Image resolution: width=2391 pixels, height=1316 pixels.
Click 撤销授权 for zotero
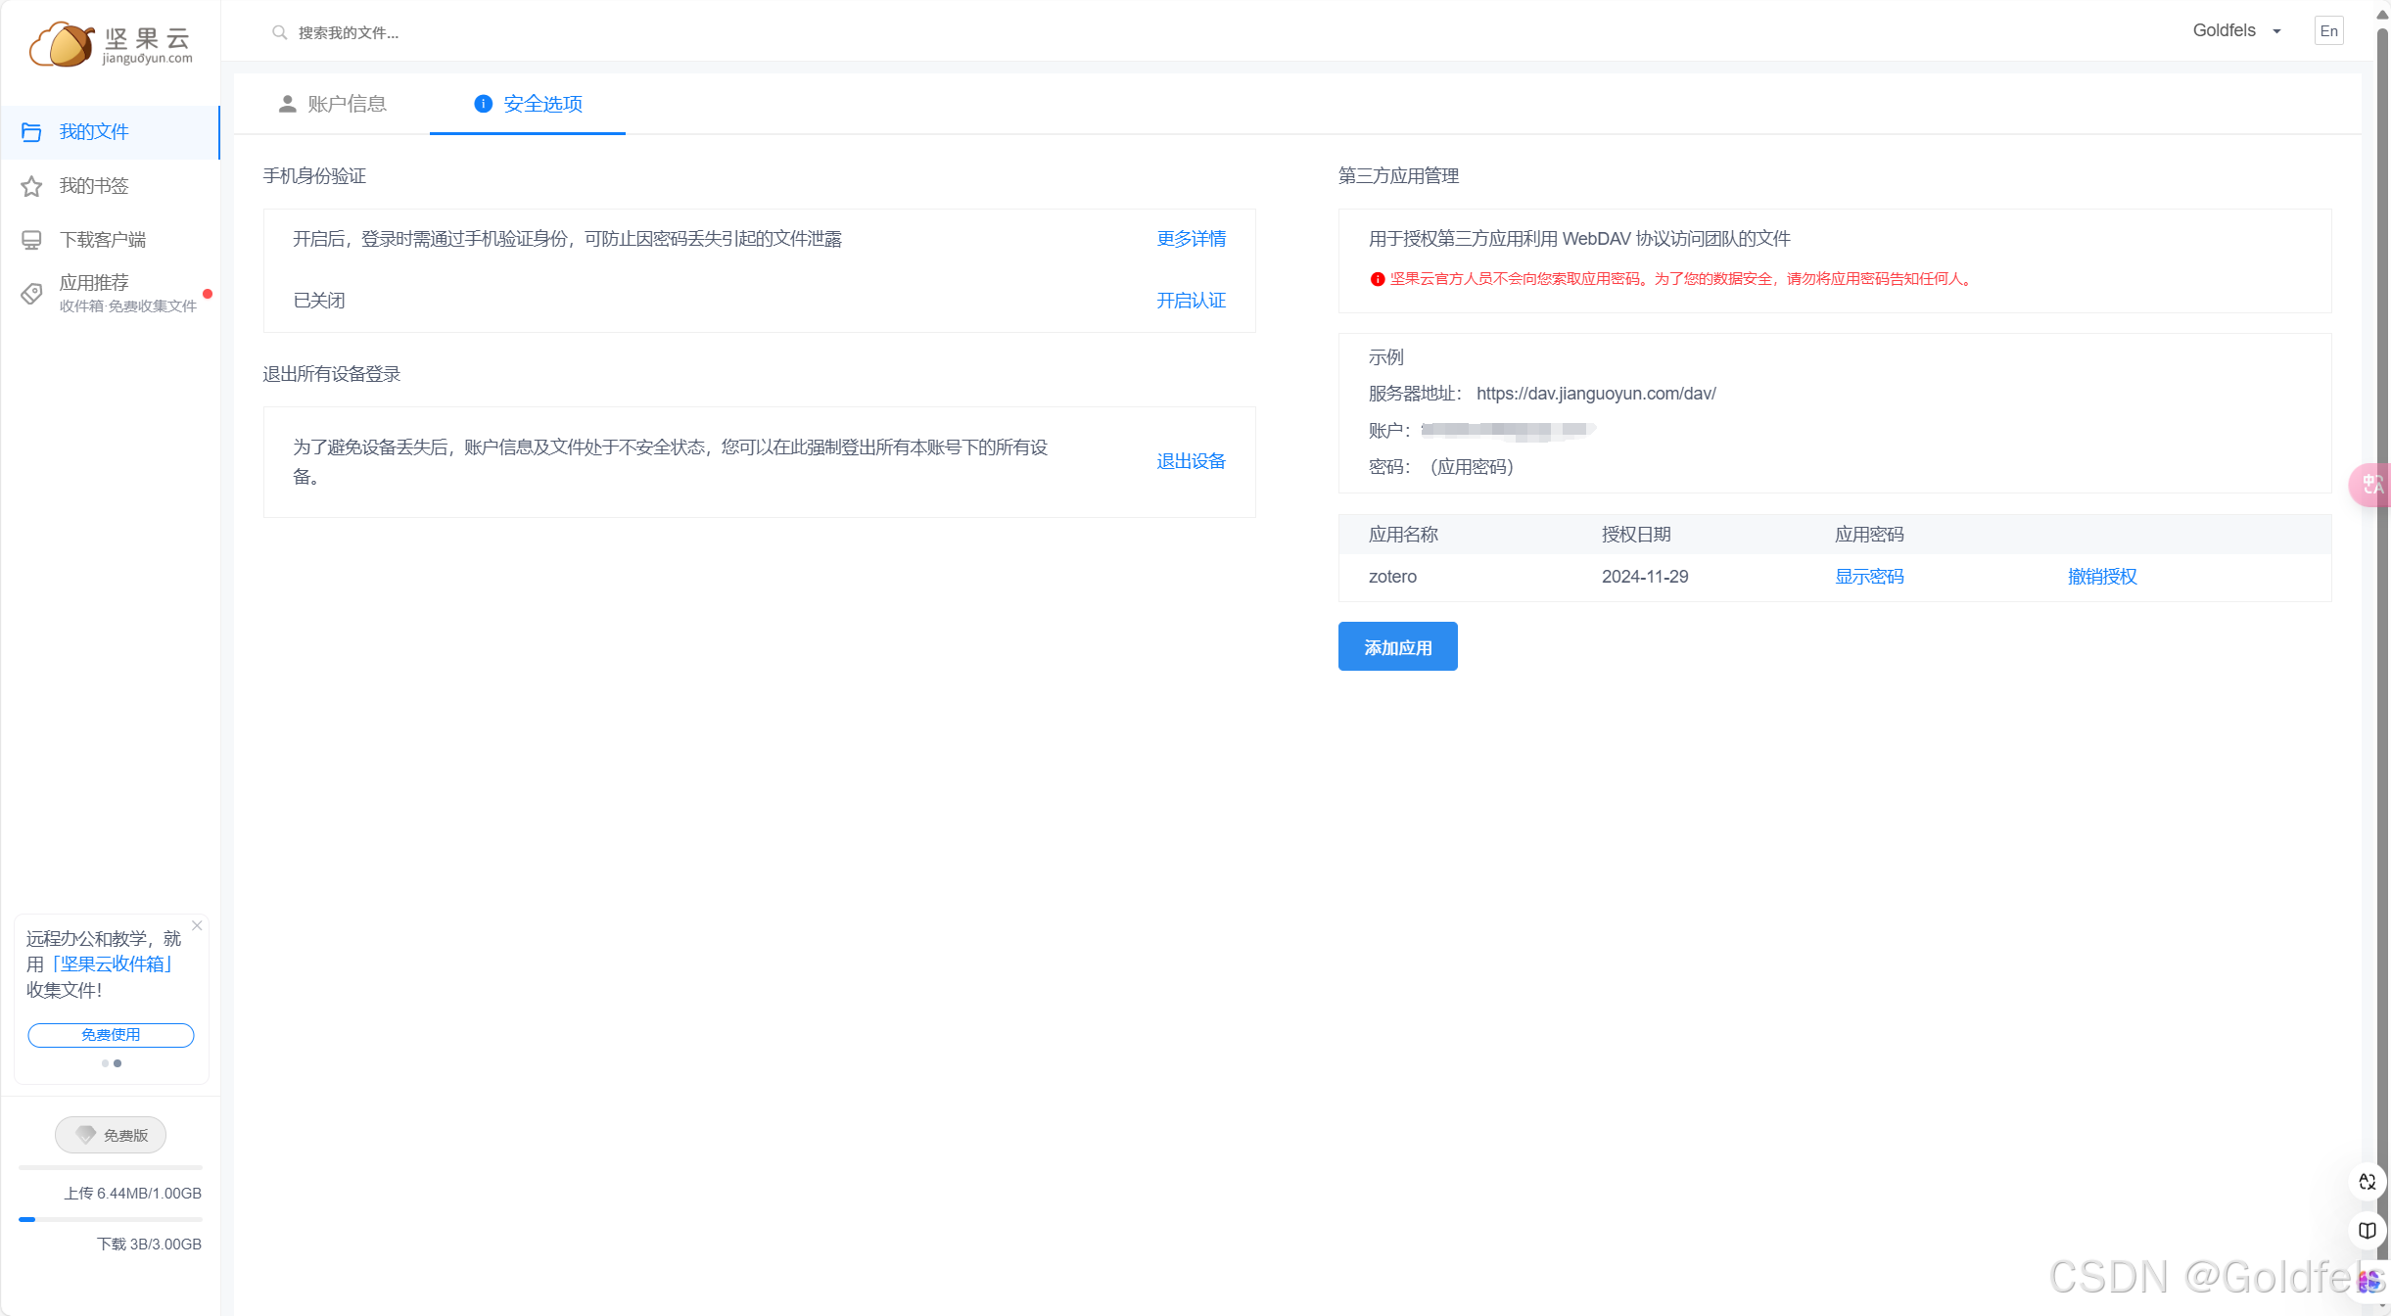coord(2101,577)
